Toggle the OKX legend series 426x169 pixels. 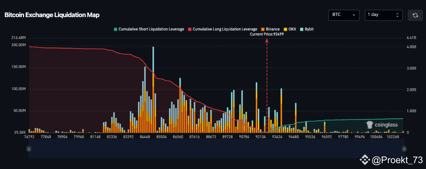pyautogui.click(x=290, y=29)
